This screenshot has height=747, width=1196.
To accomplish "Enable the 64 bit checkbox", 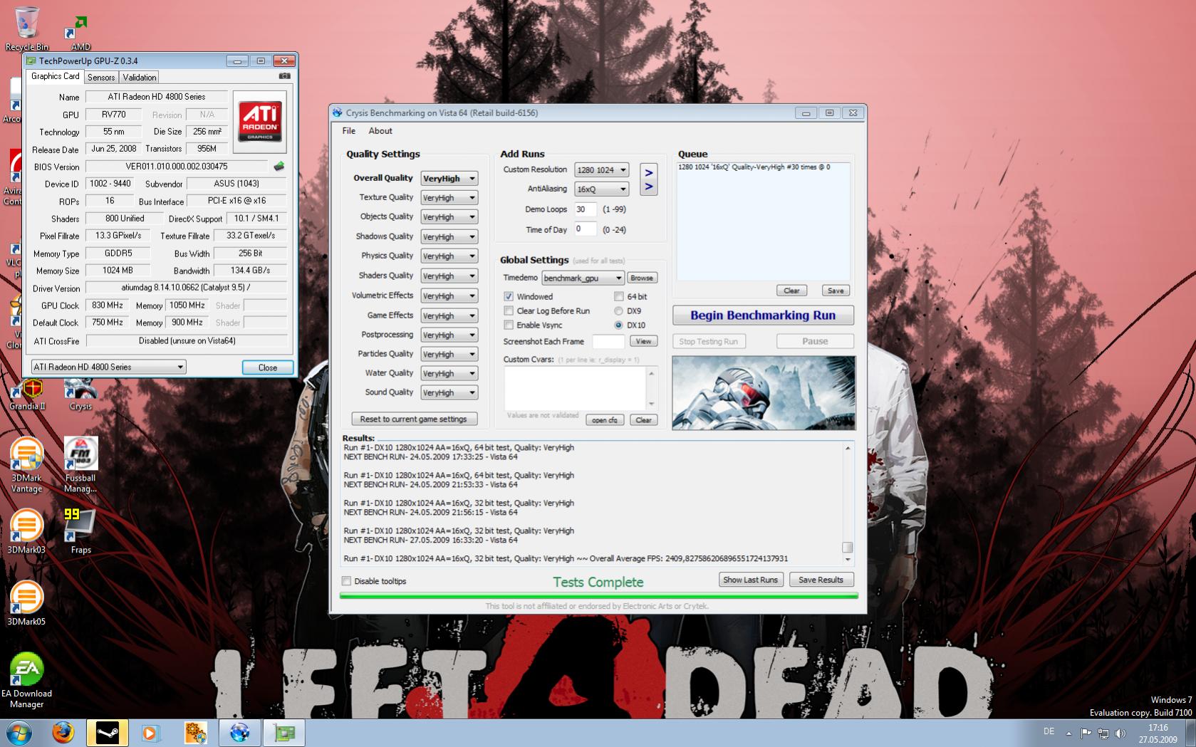I will pos(618,296).
